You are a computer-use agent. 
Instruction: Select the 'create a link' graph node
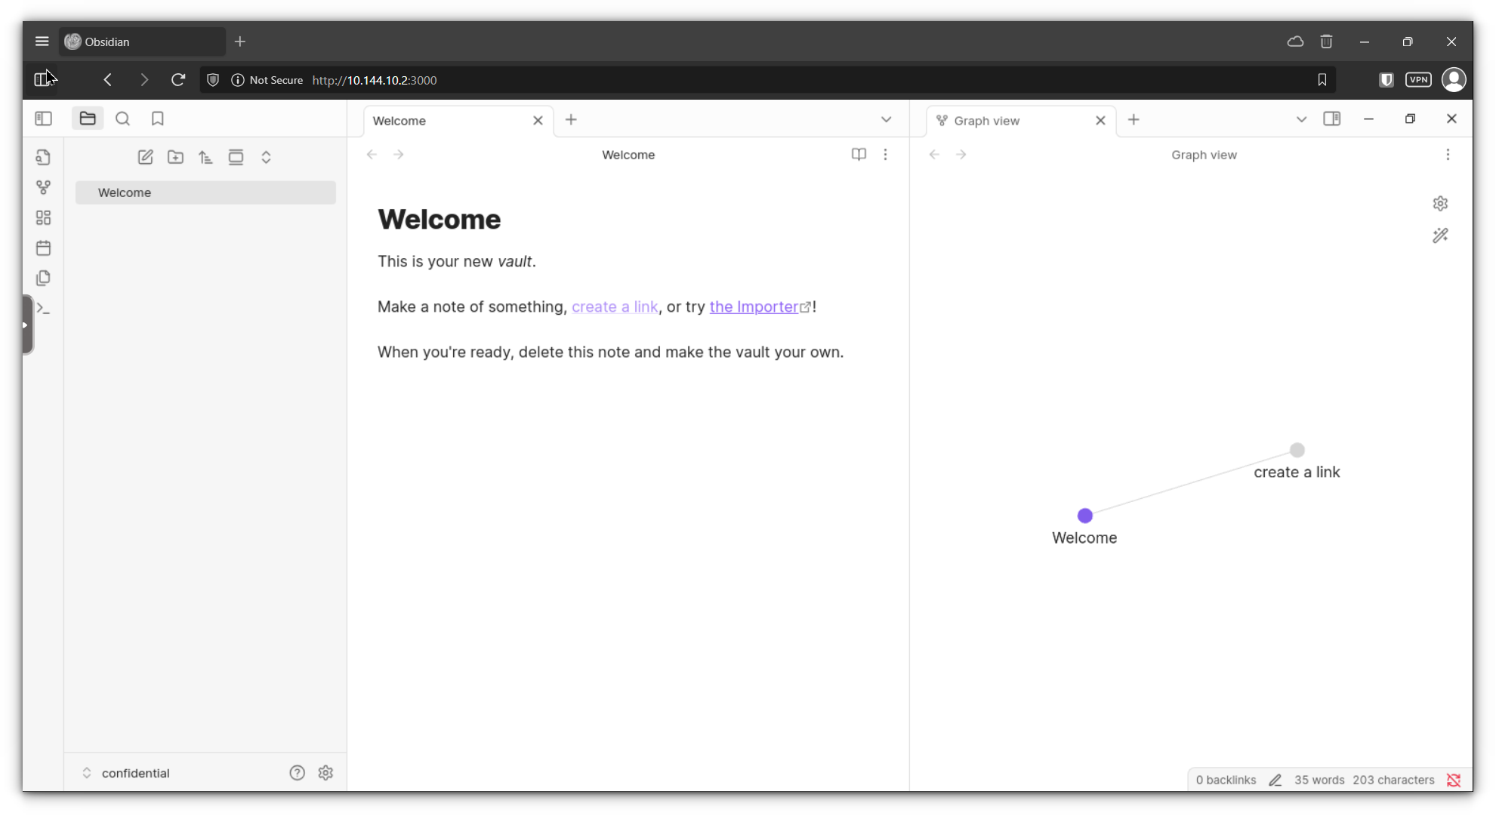(x=1297, y=450)
